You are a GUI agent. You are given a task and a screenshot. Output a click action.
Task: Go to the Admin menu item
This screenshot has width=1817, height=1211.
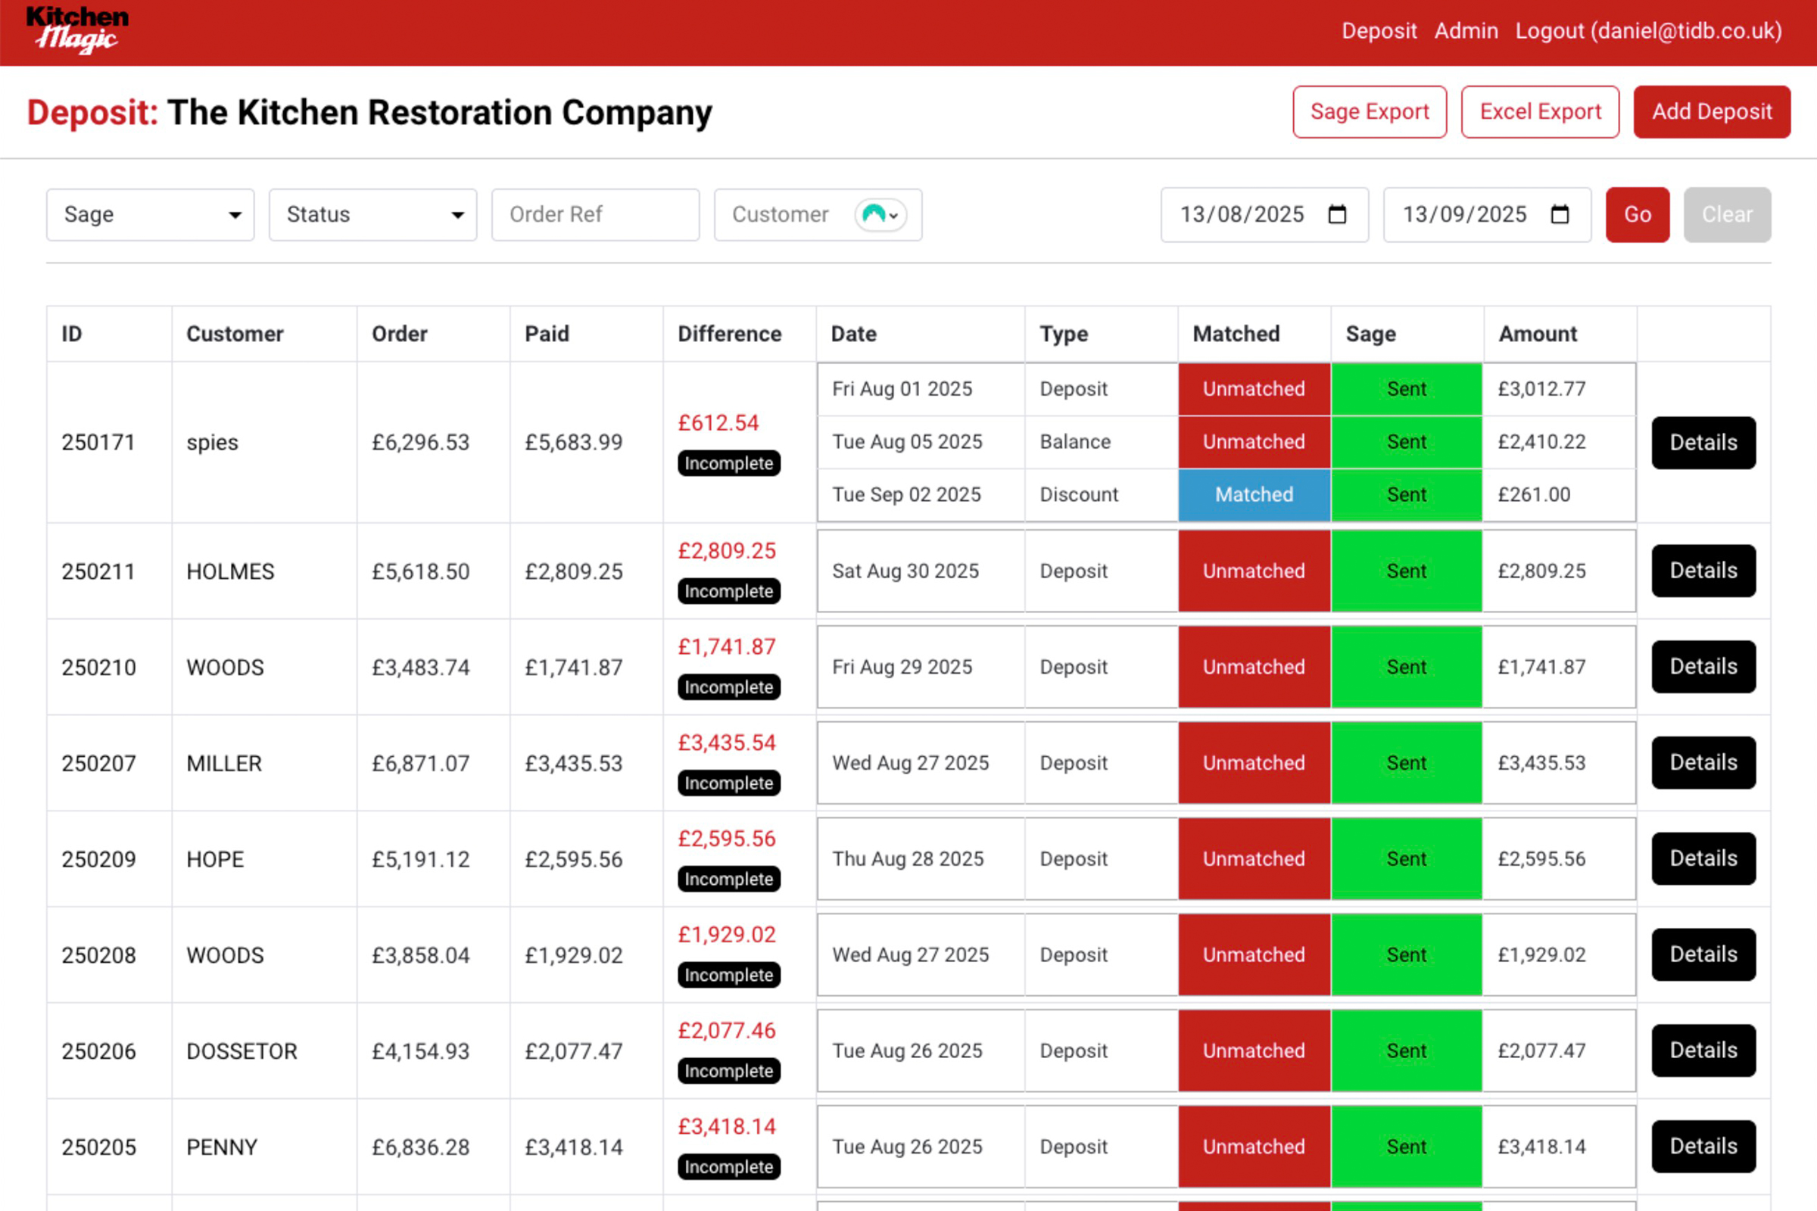(x=1466, y=31)
